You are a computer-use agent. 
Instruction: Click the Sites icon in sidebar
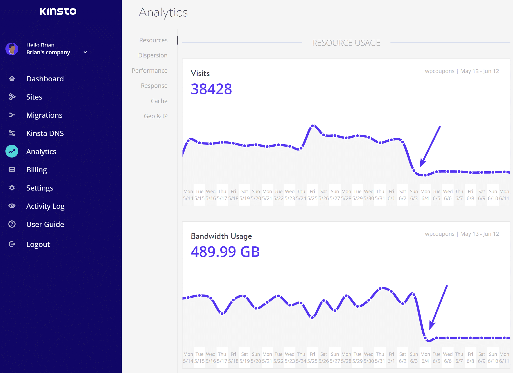point(11,96)
